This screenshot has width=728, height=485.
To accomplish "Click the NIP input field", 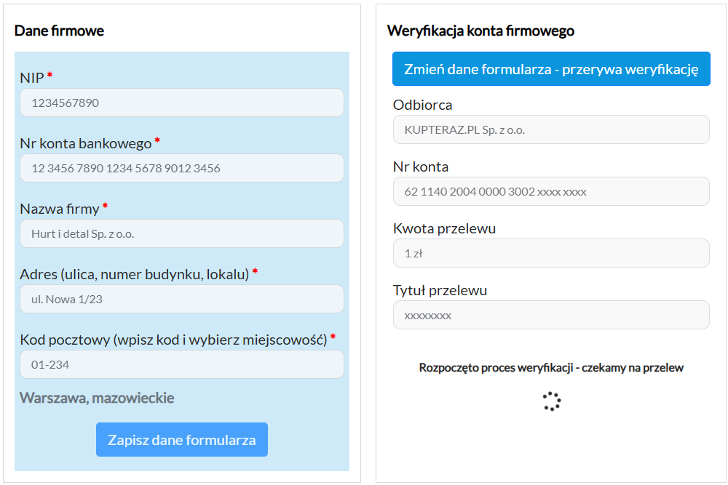I will coord(181,103).
